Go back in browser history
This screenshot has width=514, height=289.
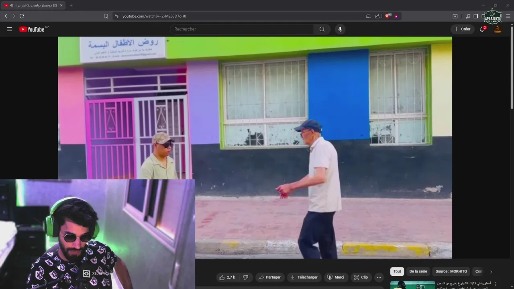[x=6, y=16]
